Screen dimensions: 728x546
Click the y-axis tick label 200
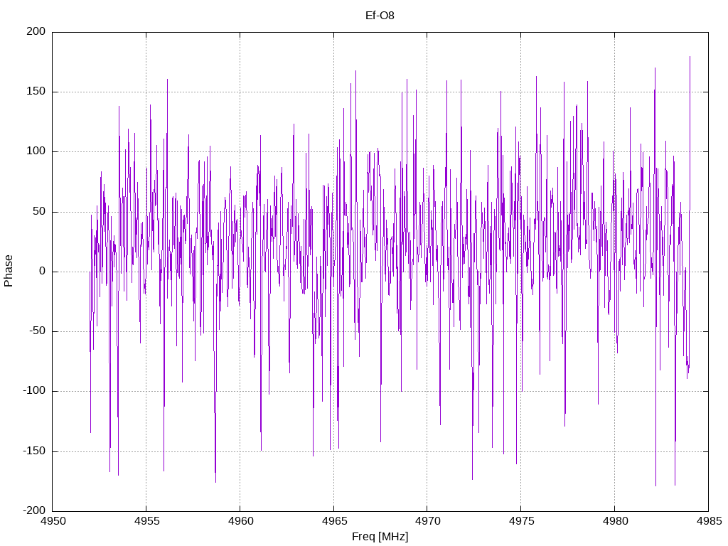[36, 31]
